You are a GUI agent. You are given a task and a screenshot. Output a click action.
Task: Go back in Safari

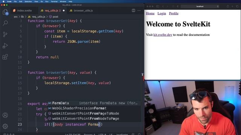pos(163,6)
